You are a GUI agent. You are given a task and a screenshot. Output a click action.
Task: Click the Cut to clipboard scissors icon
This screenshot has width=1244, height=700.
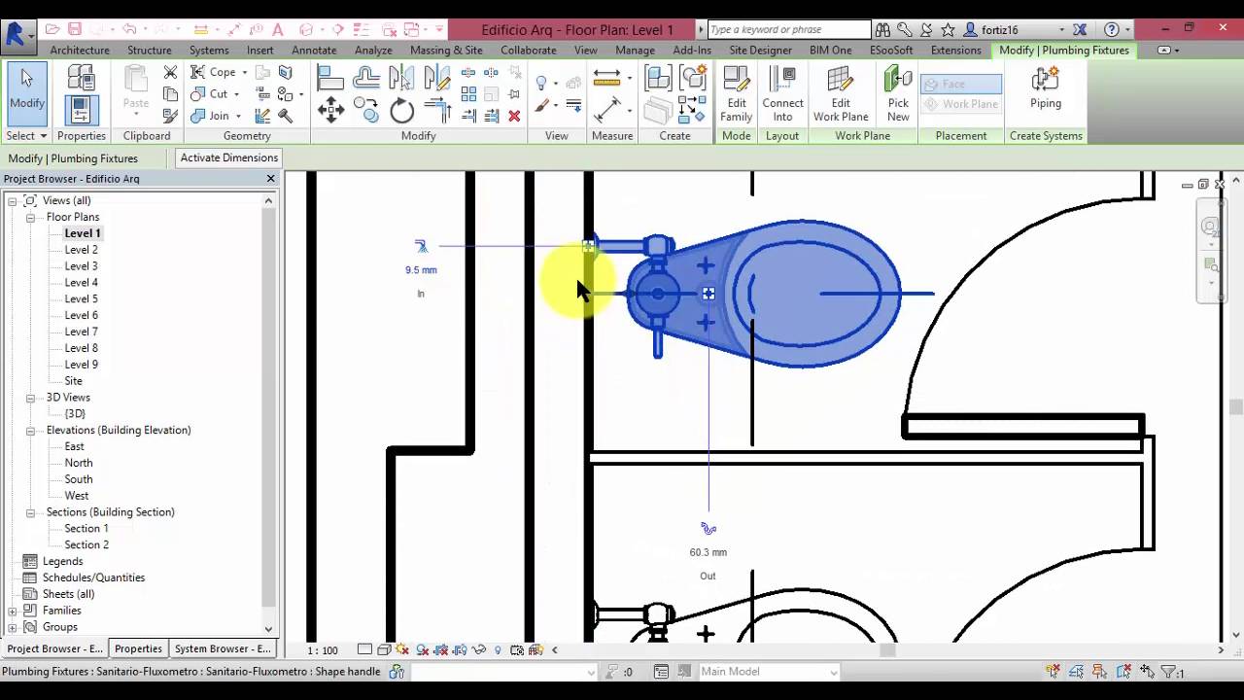coord(170,72)
